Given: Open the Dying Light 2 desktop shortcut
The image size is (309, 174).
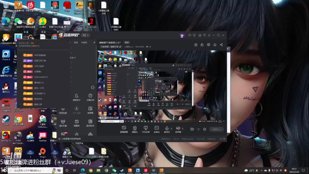Looking at the screenshot, I should [x=92, y=24].
